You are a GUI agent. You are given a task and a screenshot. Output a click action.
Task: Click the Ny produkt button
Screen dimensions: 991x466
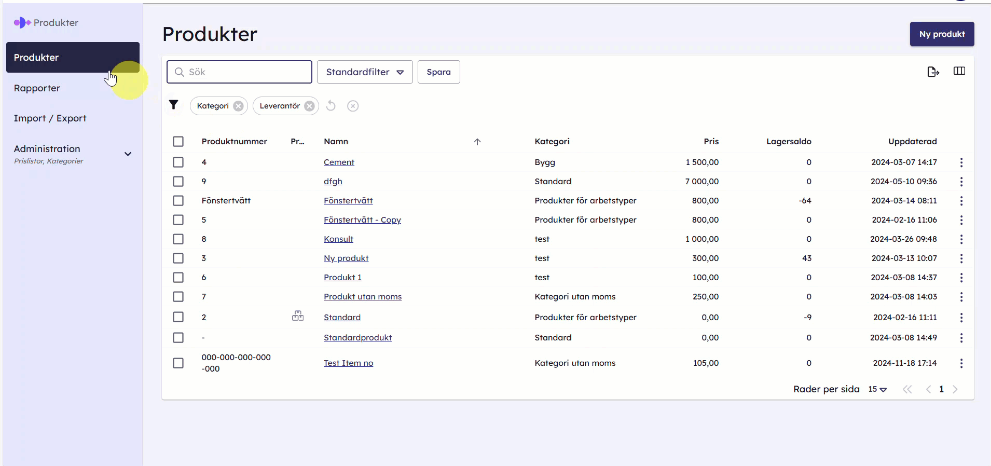(942, 34)
